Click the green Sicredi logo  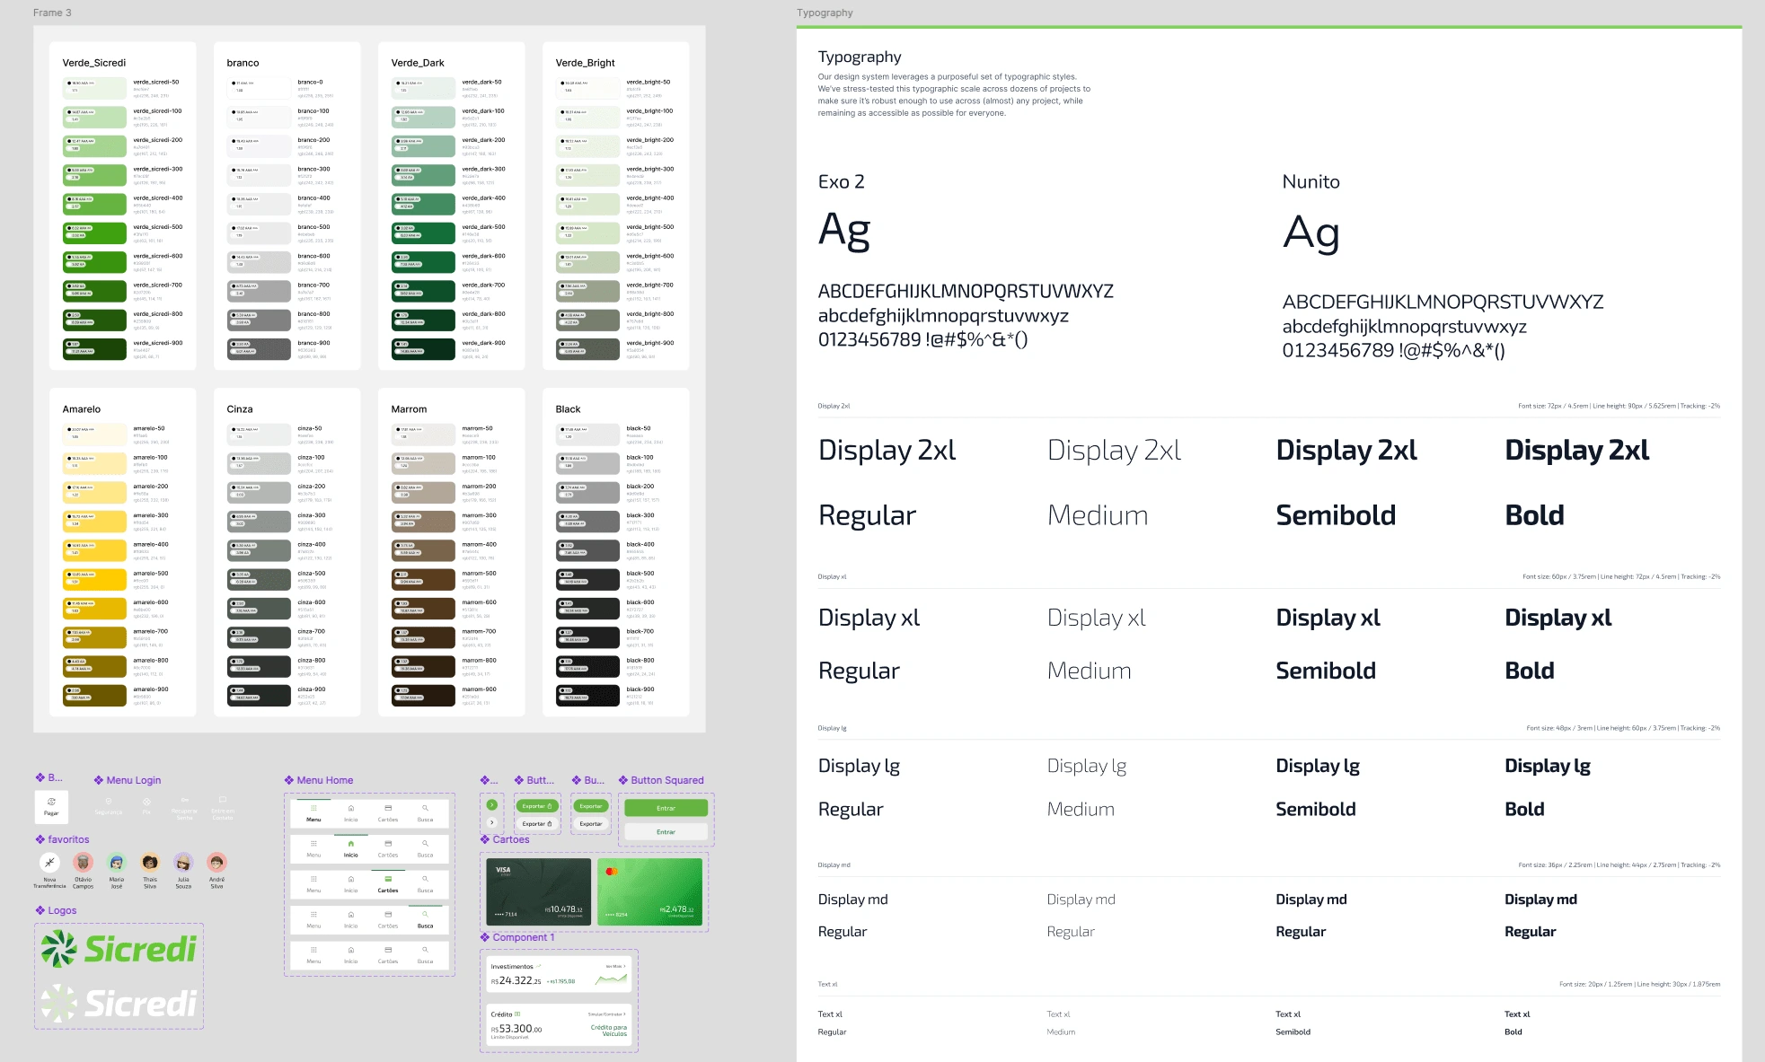(119, 950)
